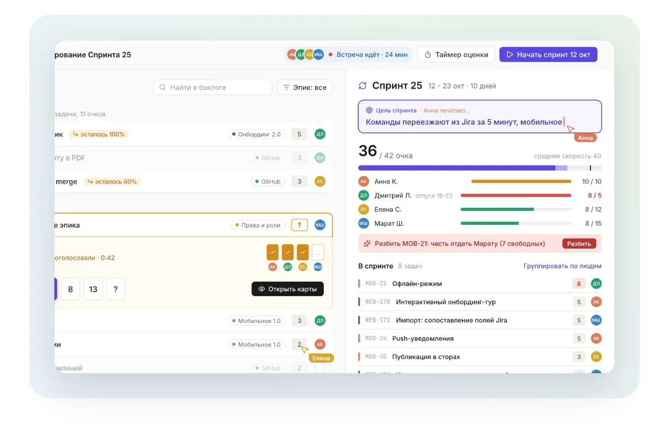Click the Открыть карты button
Screen dimensions: 669x442
click(x=288, y=289)
